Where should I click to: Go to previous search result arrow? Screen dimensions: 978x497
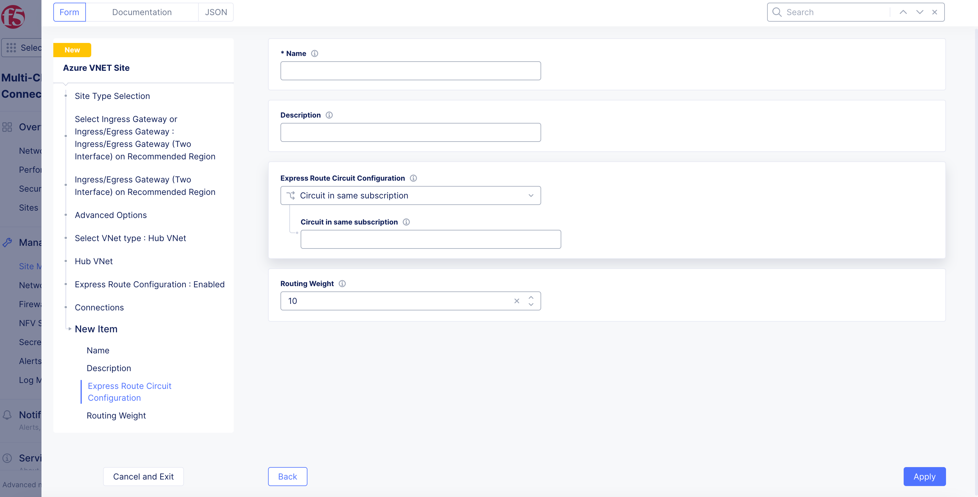pos(903,12)
